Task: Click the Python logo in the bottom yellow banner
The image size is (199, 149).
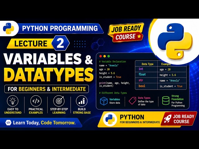Action: click(x=110, y=119)
